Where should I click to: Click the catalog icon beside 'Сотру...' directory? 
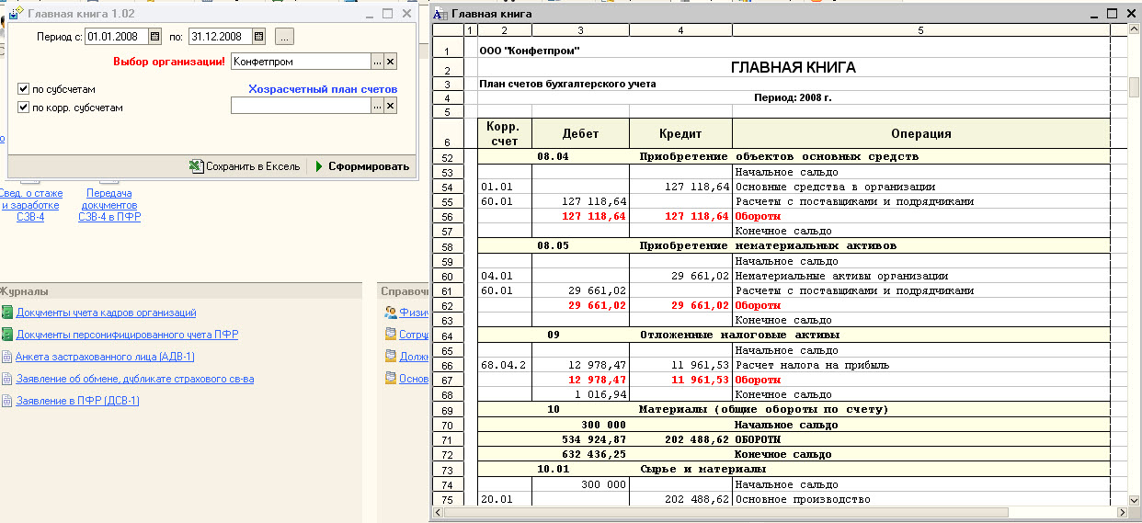[x=391, y=335]
